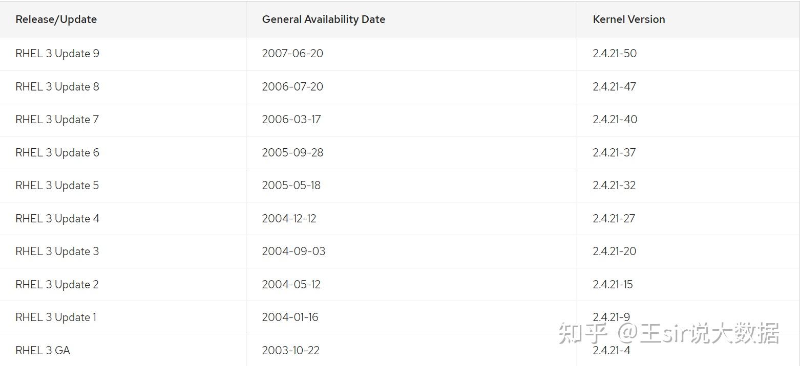800x366 pixels.
Task: Click the RHEL 3 Update 5 row label
Action: pos(57,186)
